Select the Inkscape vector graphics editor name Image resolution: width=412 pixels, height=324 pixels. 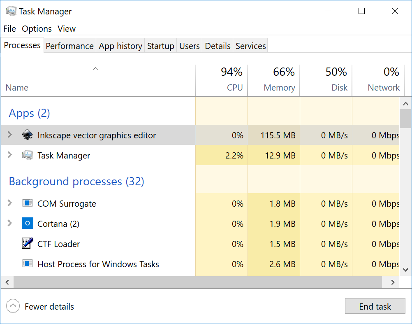coord(97,135)
